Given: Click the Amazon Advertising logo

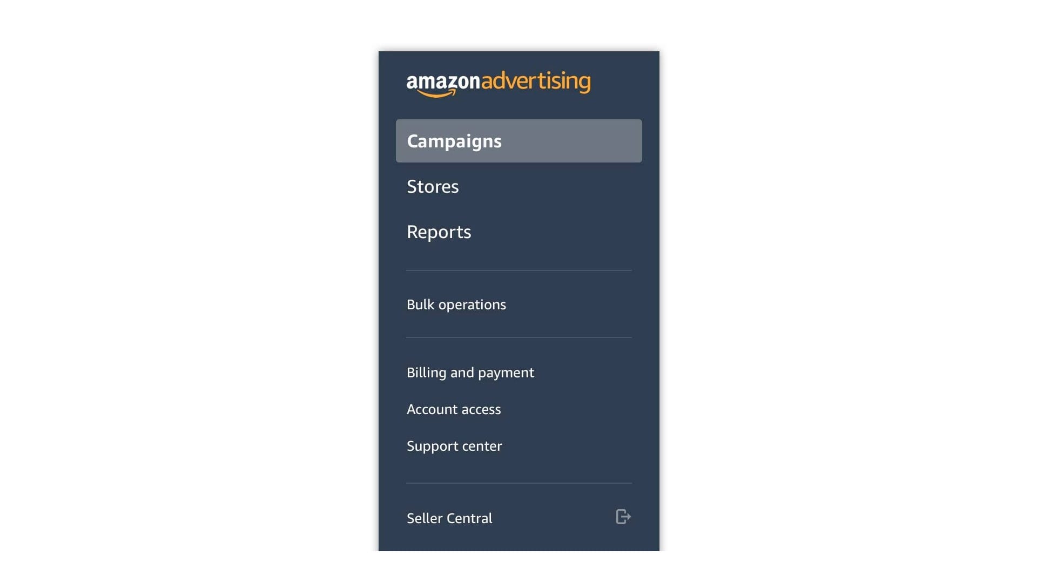Looking at the screenshot, I should pyautogui.click(x=498, y=83).
